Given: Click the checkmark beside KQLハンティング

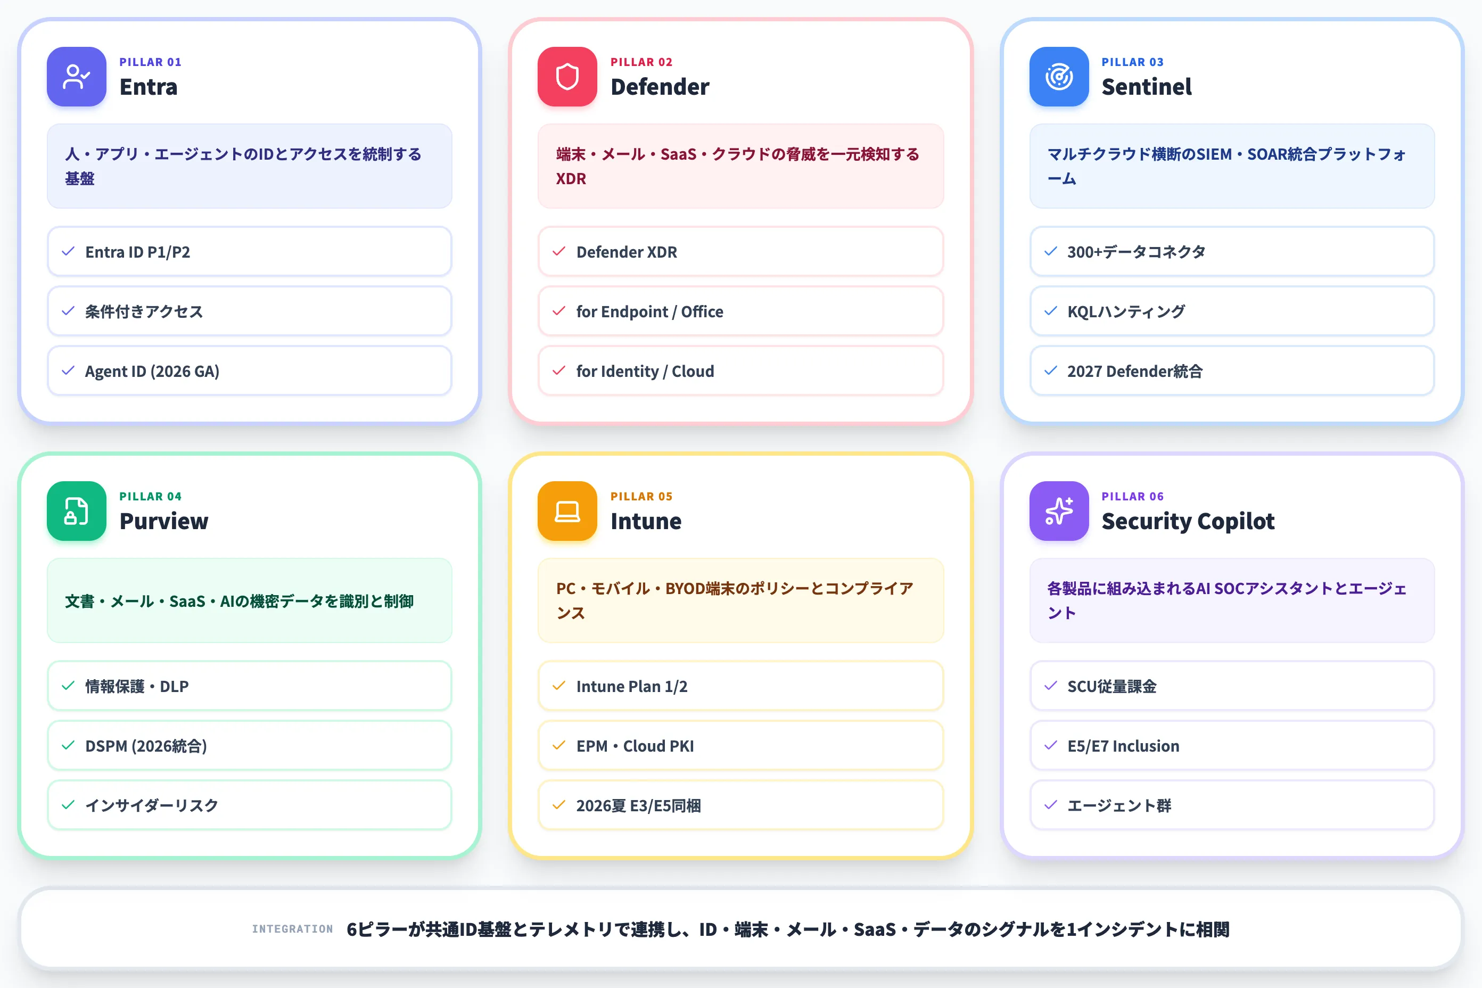Looking at the screenshot, I should [1050, 311].
